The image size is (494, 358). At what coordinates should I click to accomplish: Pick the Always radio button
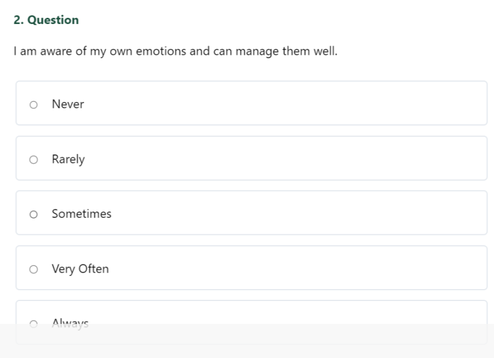34,324
